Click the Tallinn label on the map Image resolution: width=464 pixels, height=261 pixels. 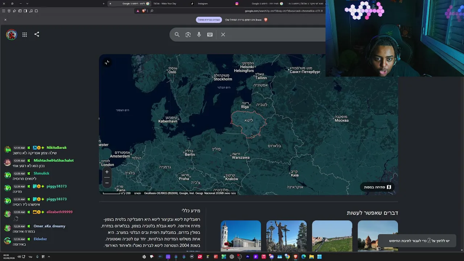[261, 78]
